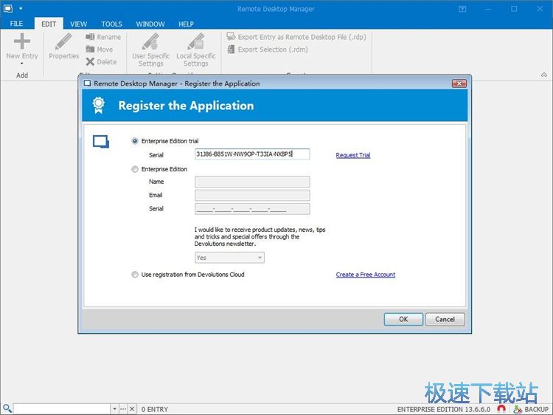Click Export Selection (.rdm)
Image resolution: width=553 pixels, height=415 pixels.
pyautogui.click(x=268, y=49)
